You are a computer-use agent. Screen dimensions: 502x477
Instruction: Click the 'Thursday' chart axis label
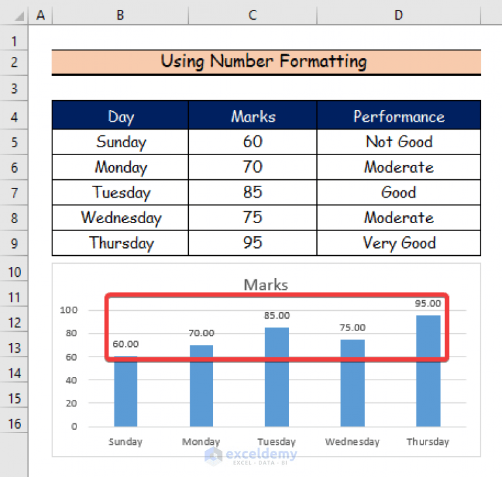click(x=428, y=442)
